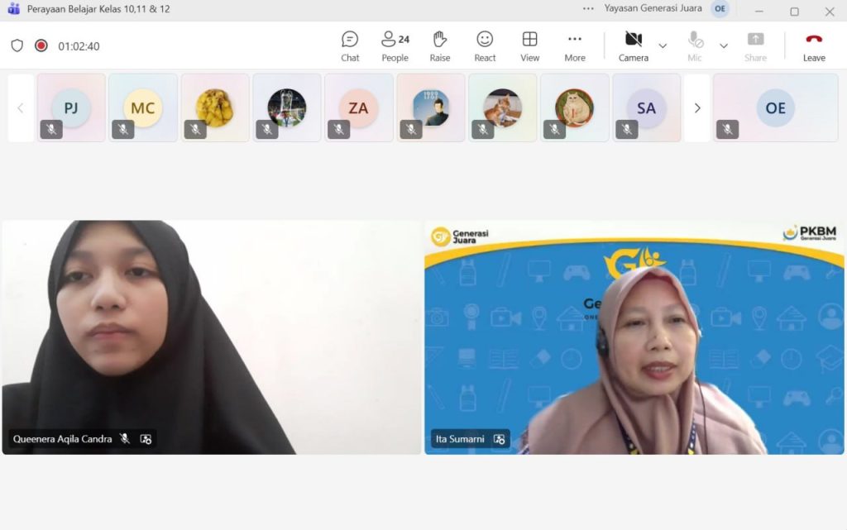Viewport: 847px width, 530px height.
Task: Open title bar three-dots settings menu
Action: click(588, 9)
